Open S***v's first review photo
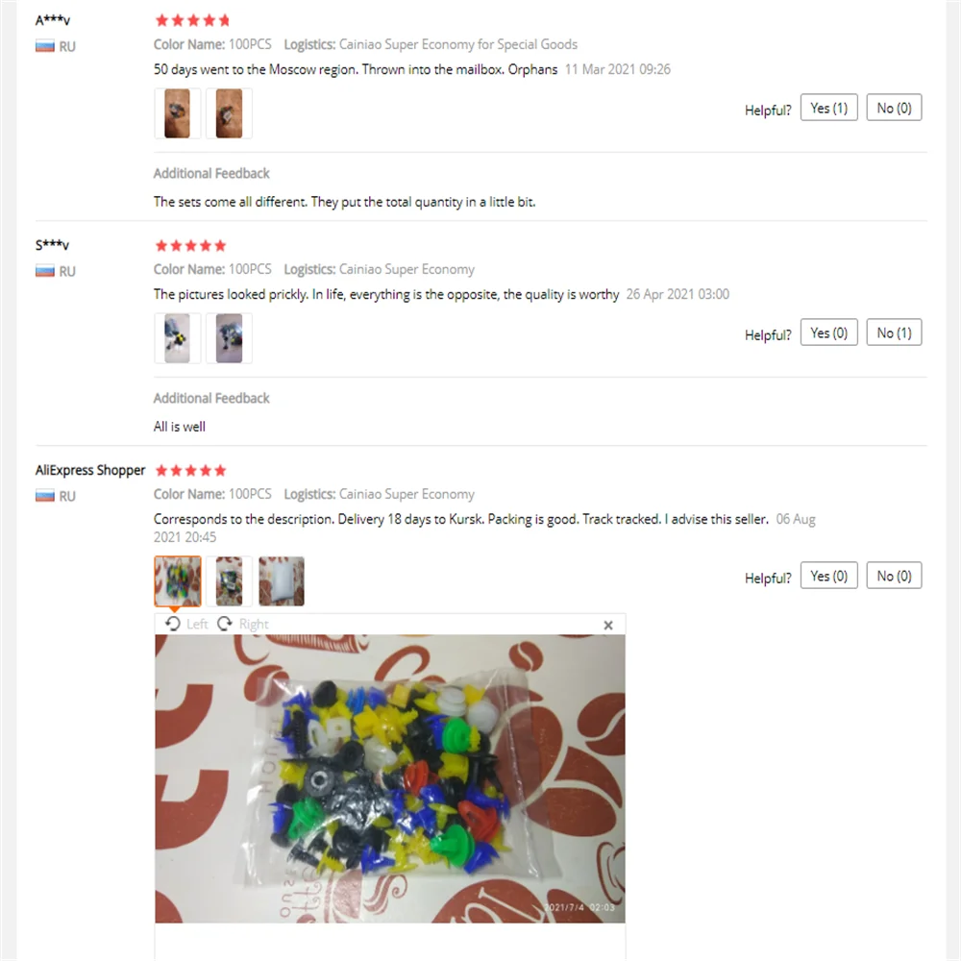 pyautogui.click(x=177, y=338)
